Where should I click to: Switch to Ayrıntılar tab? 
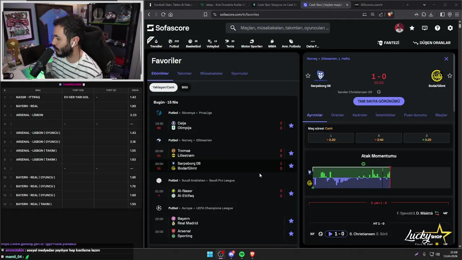[315, 115]
